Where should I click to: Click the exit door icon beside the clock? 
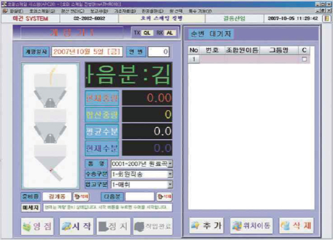(327, 18)
